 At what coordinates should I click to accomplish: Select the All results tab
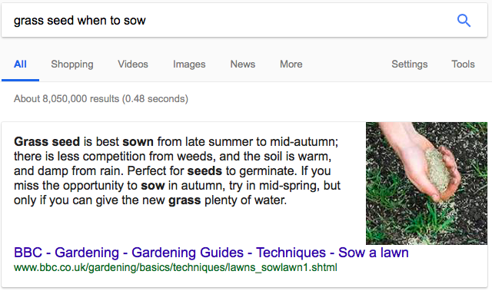click(x=20, y=64)
